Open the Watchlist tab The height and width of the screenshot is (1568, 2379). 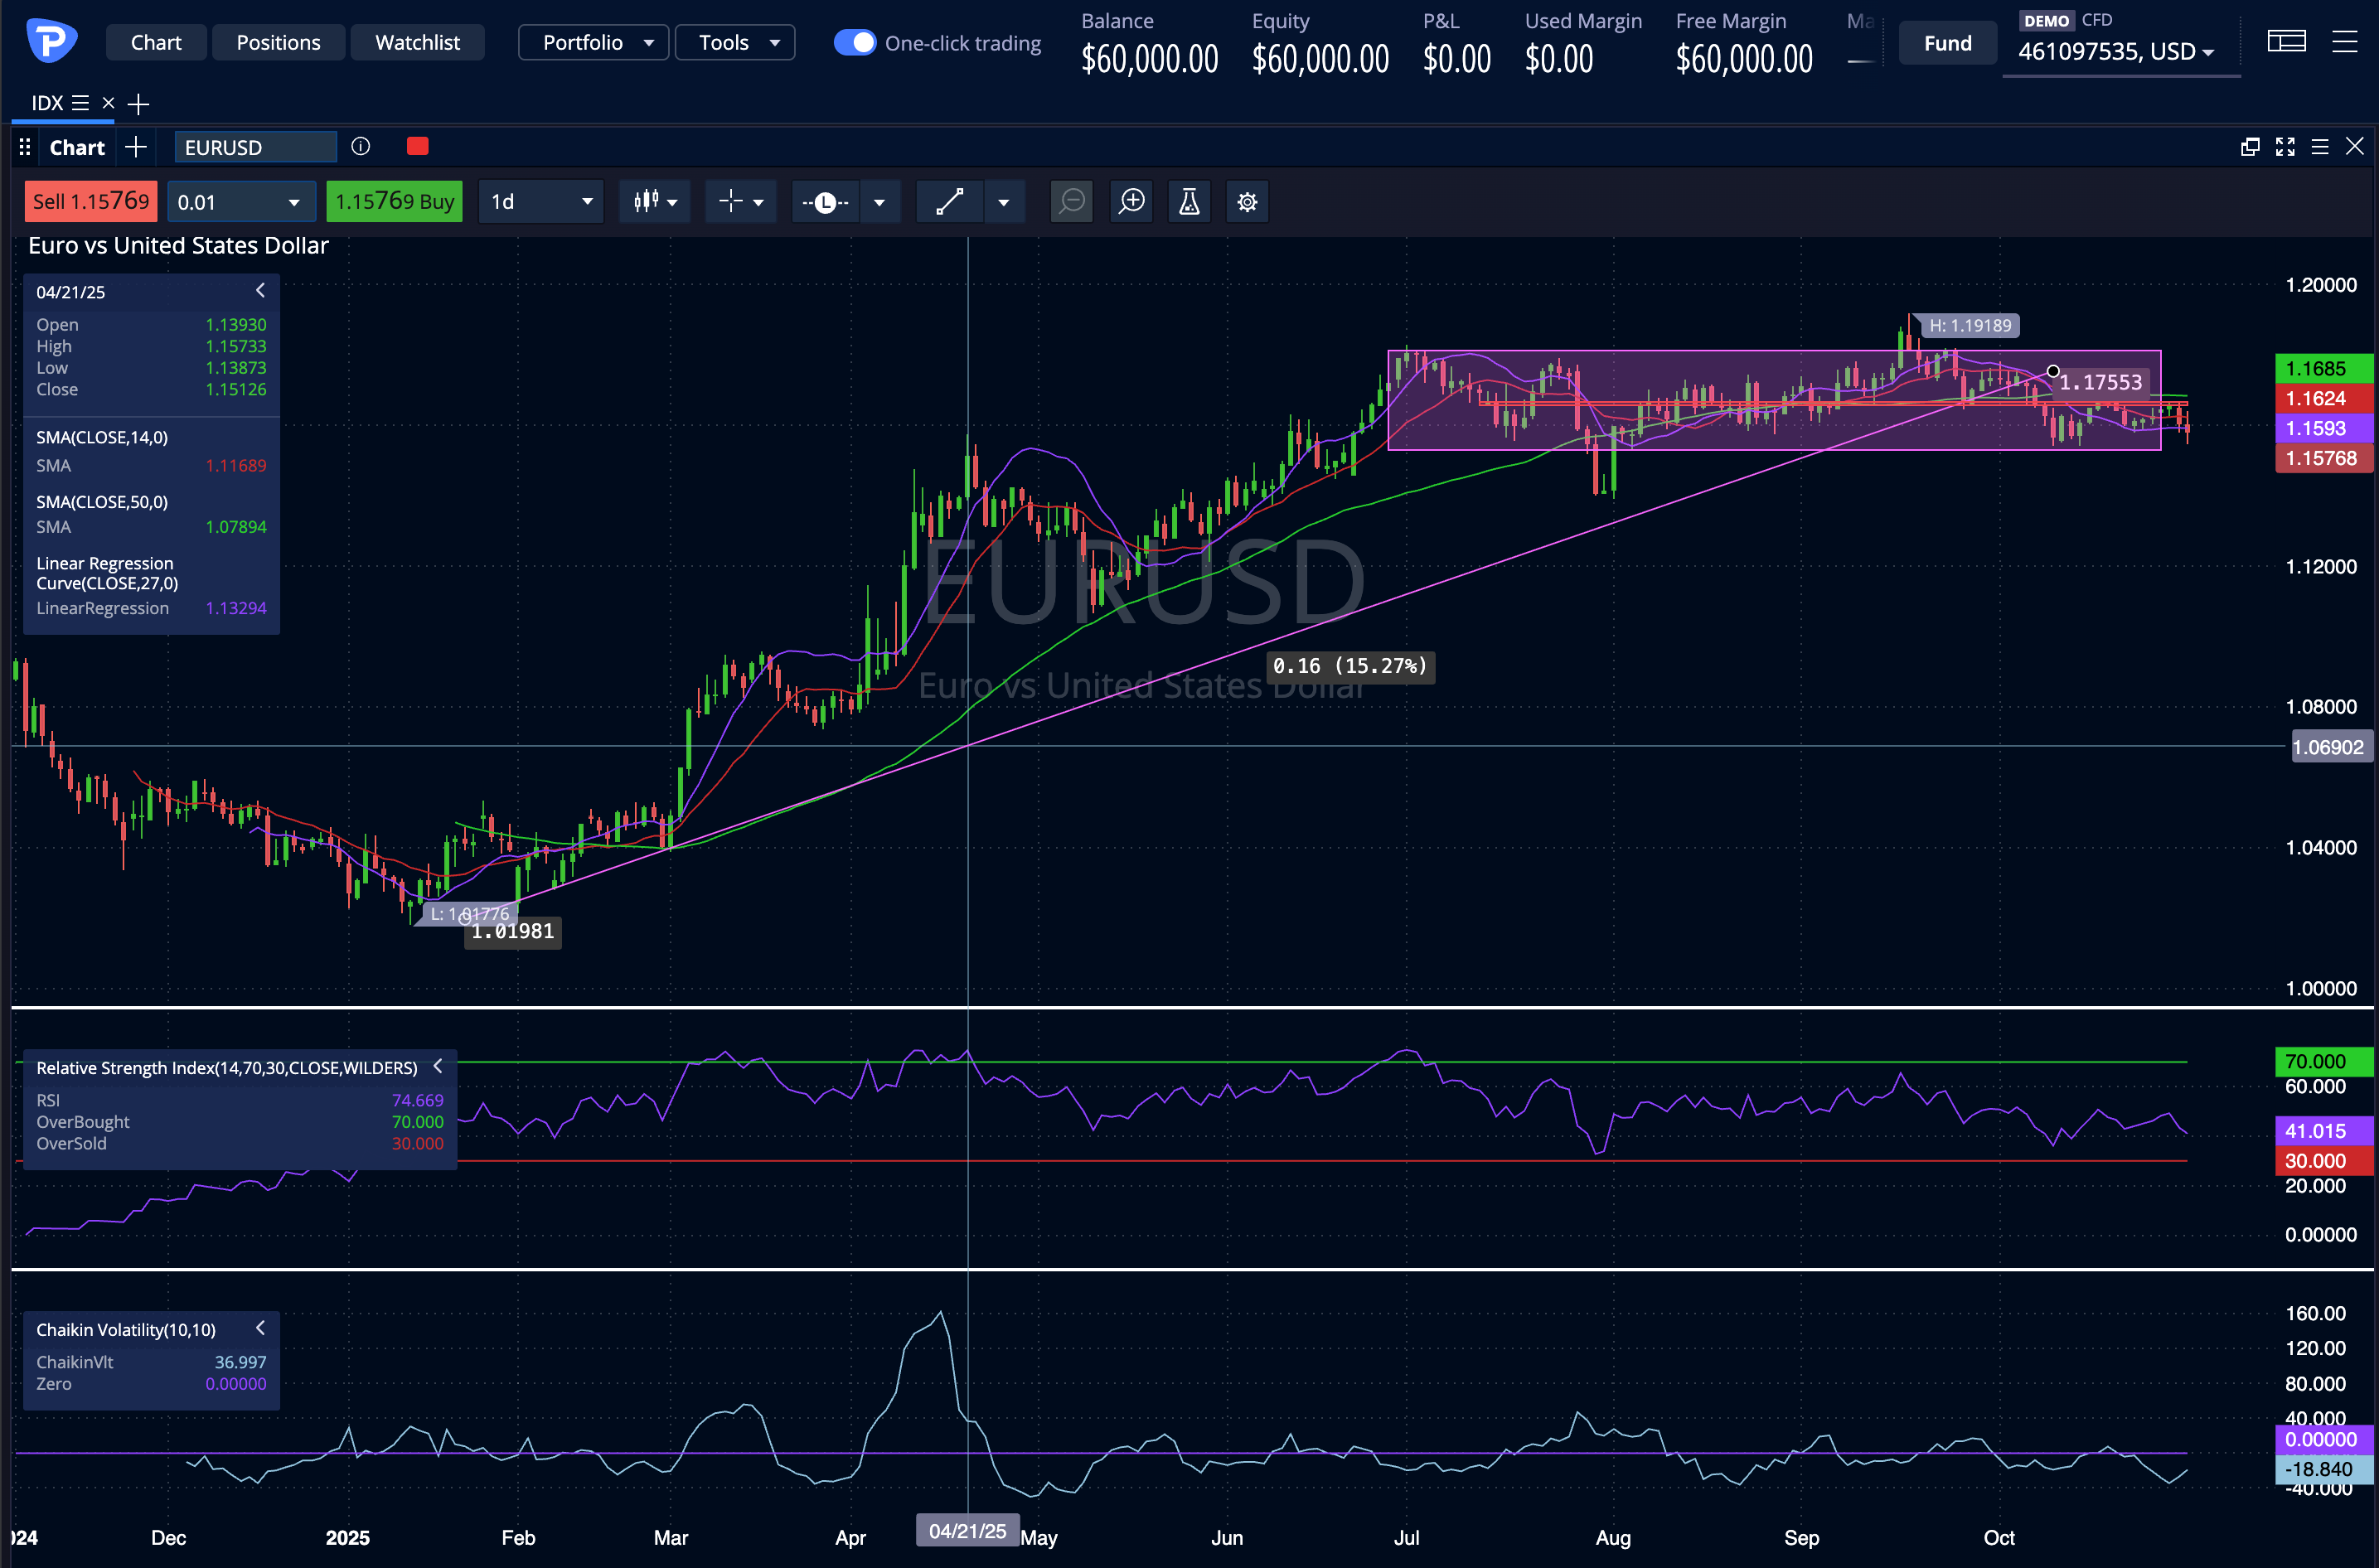(x=417, y=43)
